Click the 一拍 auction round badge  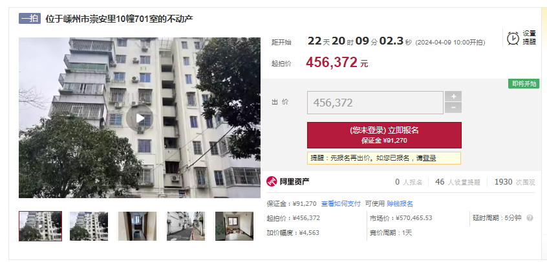(30, 19)
